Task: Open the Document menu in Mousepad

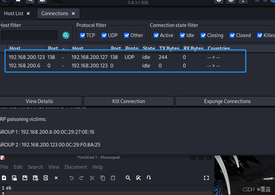Action: pyautogui.click(x=76, y=167)
